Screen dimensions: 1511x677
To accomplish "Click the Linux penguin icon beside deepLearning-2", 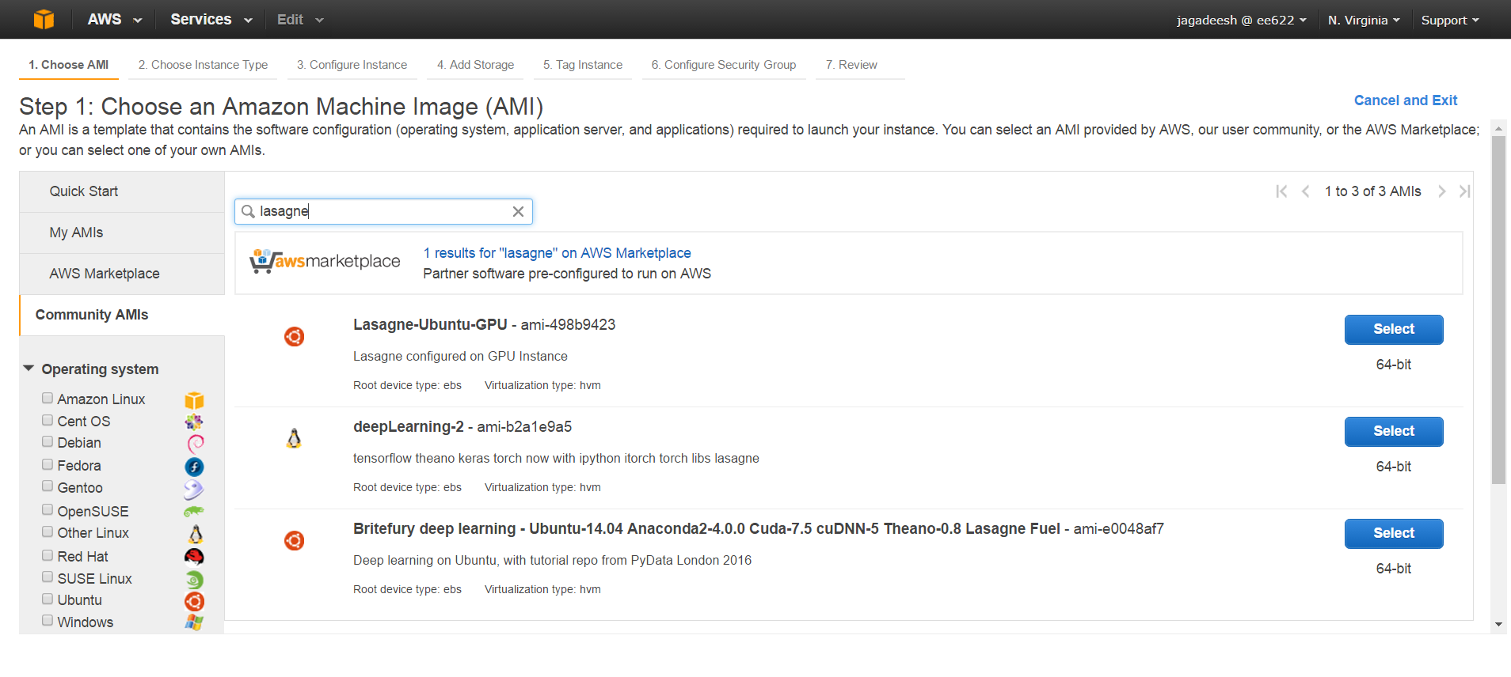I will (x=294, y=438).
